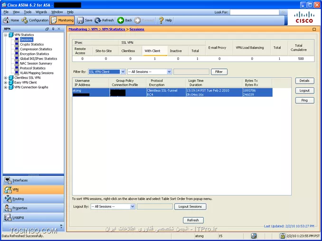Maximize the Sessions pane via corner icon
322x241 pixels.
pyautogui.click(x=314, y=29)
